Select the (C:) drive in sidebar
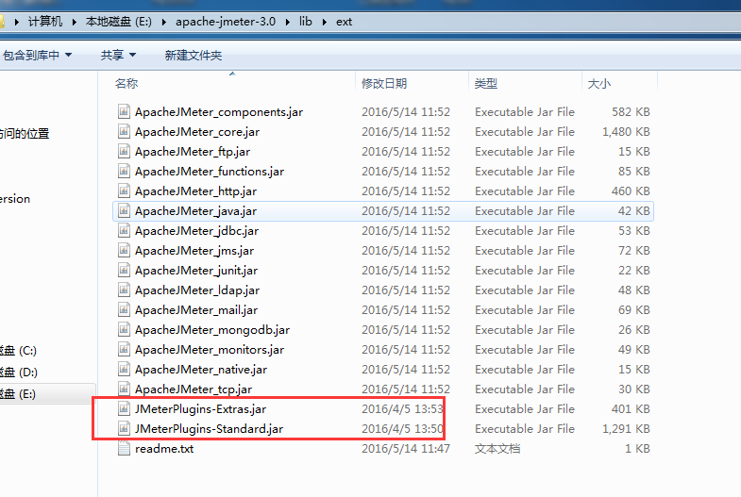This screenshot has height=497, width=741. tap(19, 351)
